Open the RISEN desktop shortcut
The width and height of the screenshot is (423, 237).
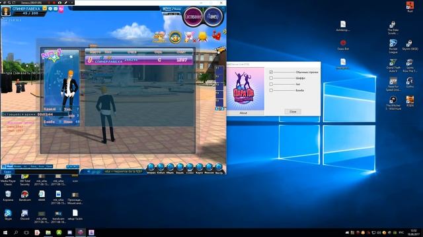tap(410, 101)
